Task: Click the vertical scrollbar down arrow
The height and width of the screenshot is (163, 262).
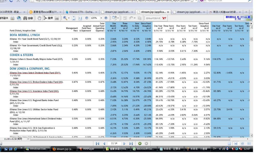Action: tap(251, 135)
